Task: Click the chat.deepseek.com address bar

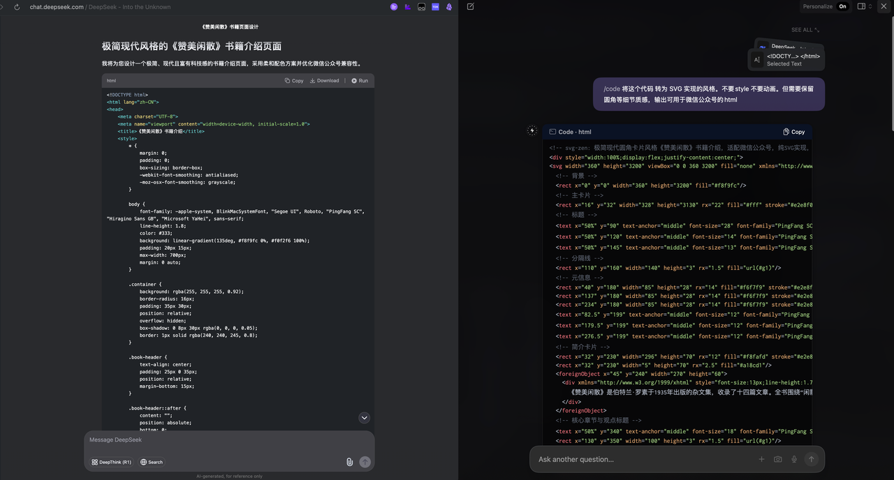Action: click(x=100, y=7)
